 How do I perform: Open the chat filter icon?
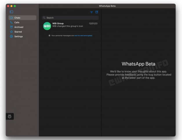click(92, 12)
